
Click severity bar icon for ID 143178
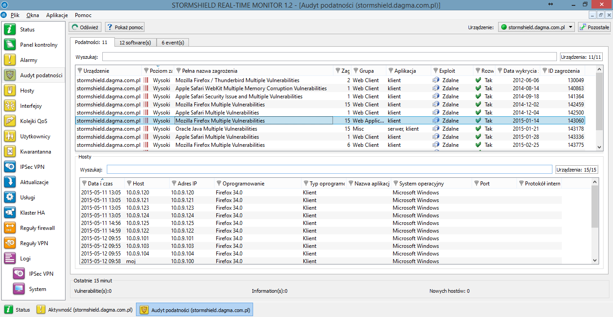(145, 129)
